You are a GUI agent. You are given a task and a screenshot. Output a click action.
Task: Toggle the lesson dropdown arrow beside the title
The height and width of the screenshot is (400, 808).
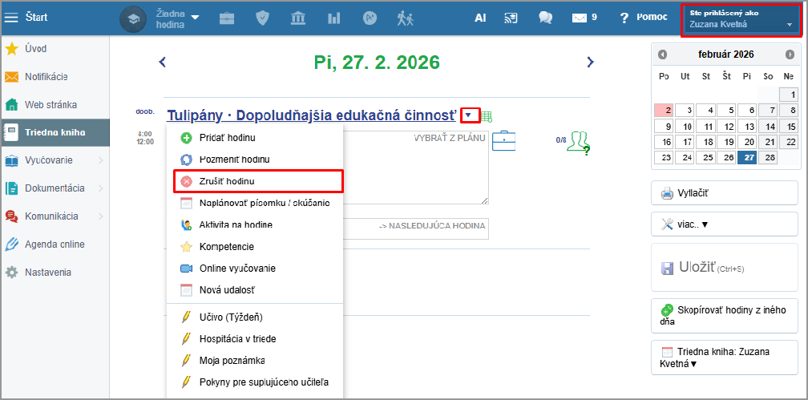(468, 115)
